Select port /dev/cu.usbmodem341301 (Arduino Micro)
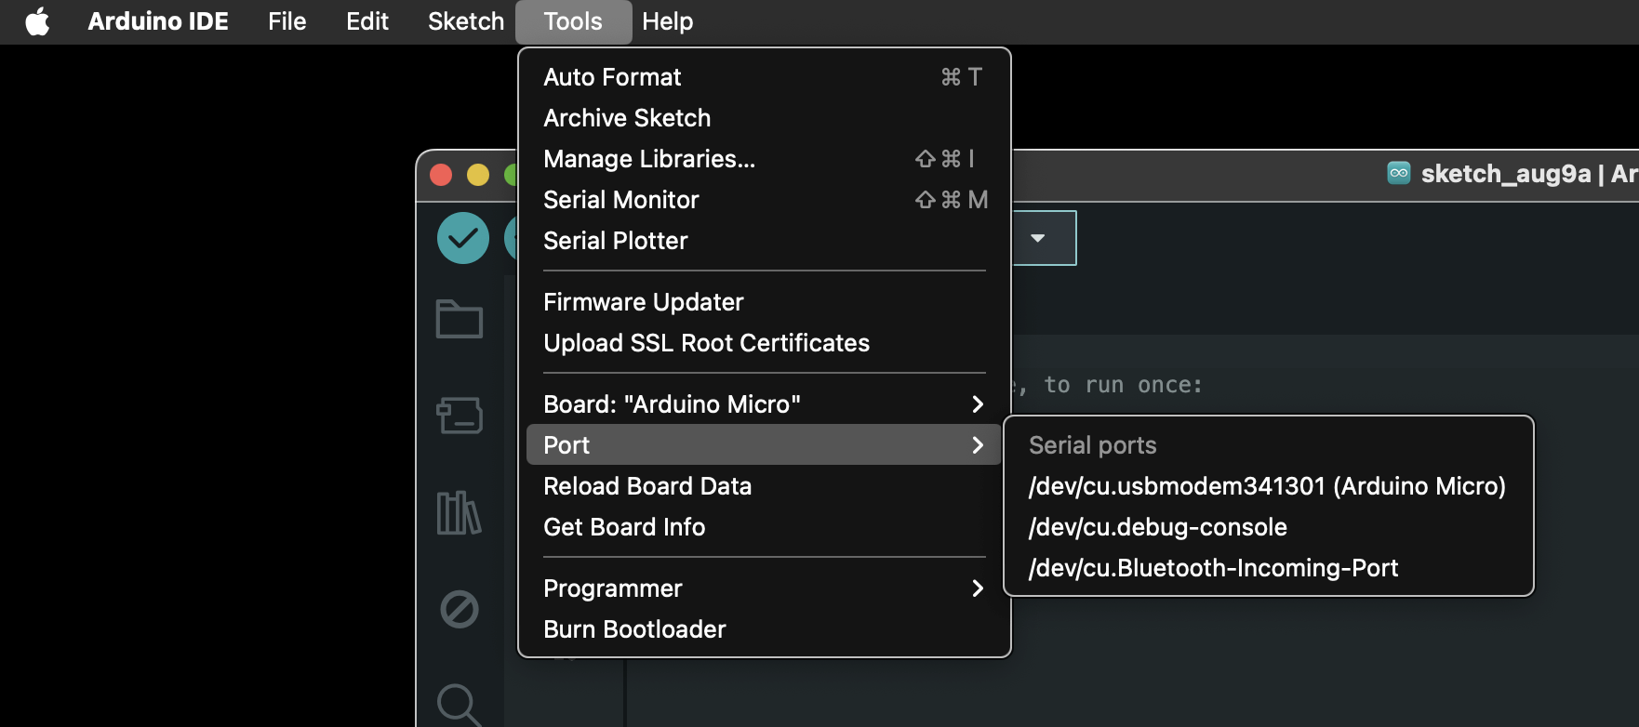This screenshot has width=1639, height=727. click(1268, 486)
